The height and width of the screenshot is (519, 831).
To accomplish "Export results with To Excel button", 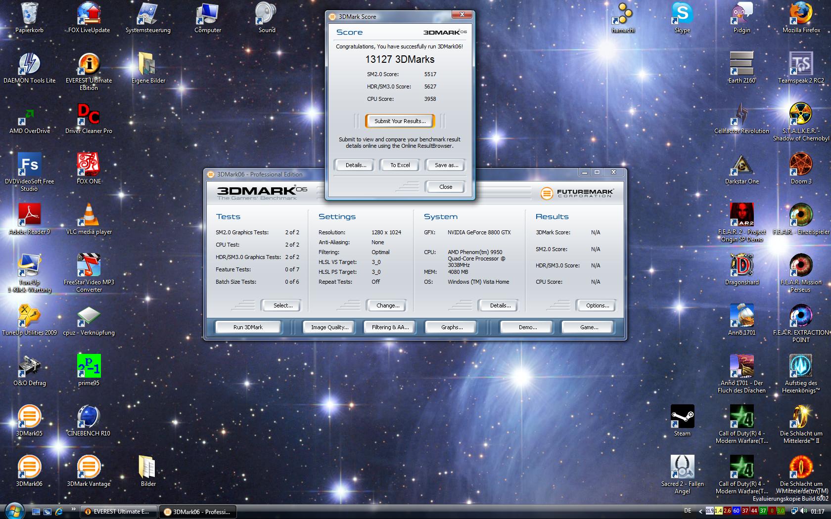I will pyautogui.click(x=400, y=165).
